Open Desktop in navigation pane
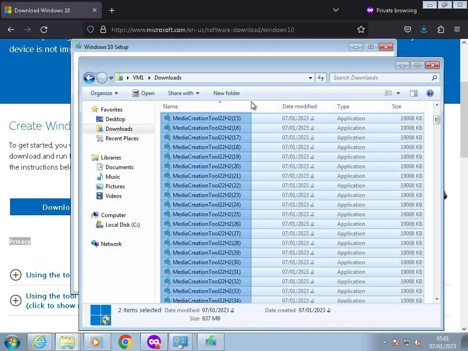The image size is (468, 351). [115, 119]
